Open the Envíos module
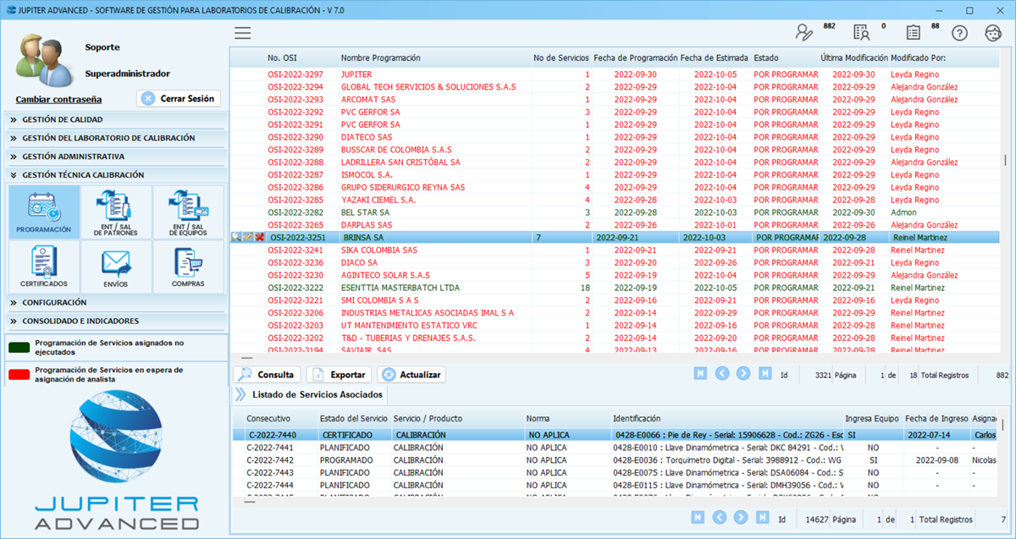1016x539 pixels. pyautogui.click(x=115, y=267)
